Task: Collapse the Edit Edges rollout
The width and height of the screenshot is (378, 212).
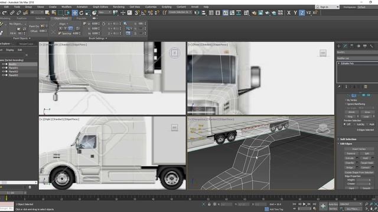Action: coord(346,144)
